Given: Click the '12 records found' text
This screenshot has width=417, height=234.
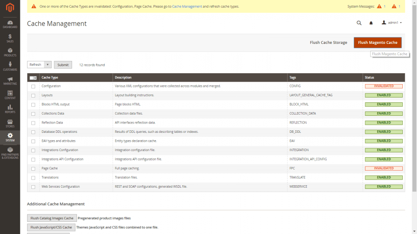Looking at the screenshot, I should [x=92, y=65].
